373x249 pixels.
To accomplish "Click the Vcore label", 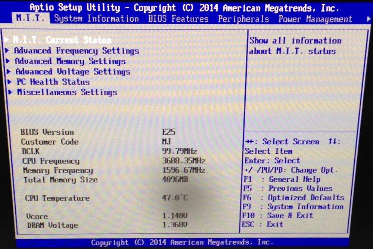I will click(37, 216).
